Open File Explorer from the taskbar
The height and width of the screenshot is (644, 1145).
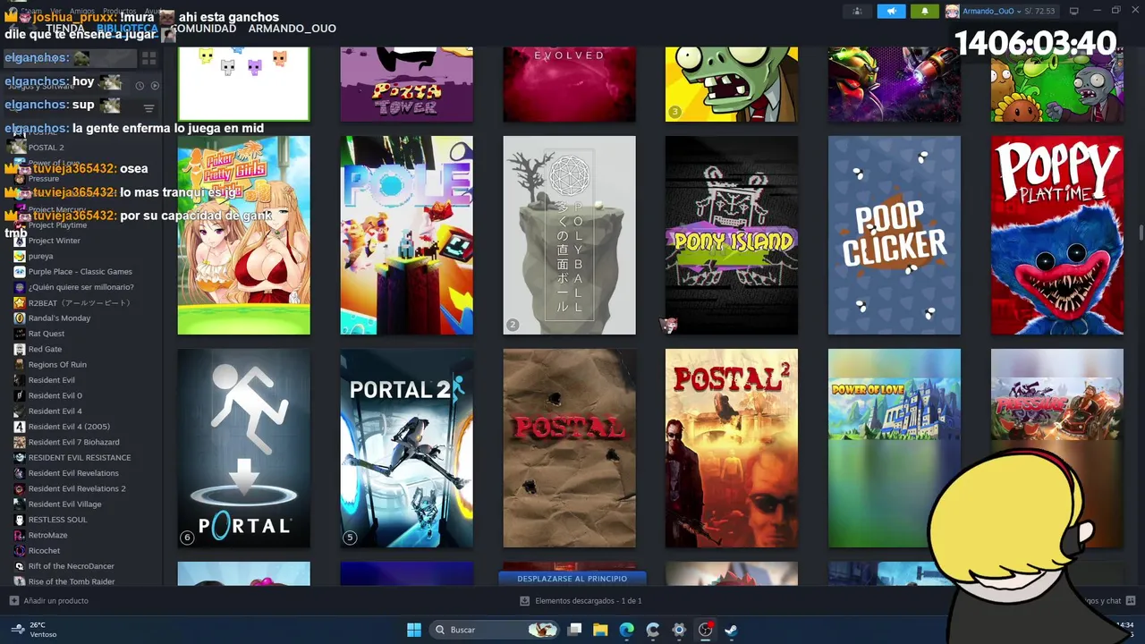pyautogui.click(x=601, y=630)
